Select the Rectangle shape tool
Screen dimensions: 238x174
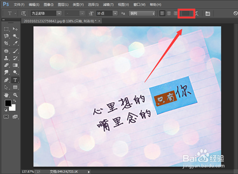point(15,87)
